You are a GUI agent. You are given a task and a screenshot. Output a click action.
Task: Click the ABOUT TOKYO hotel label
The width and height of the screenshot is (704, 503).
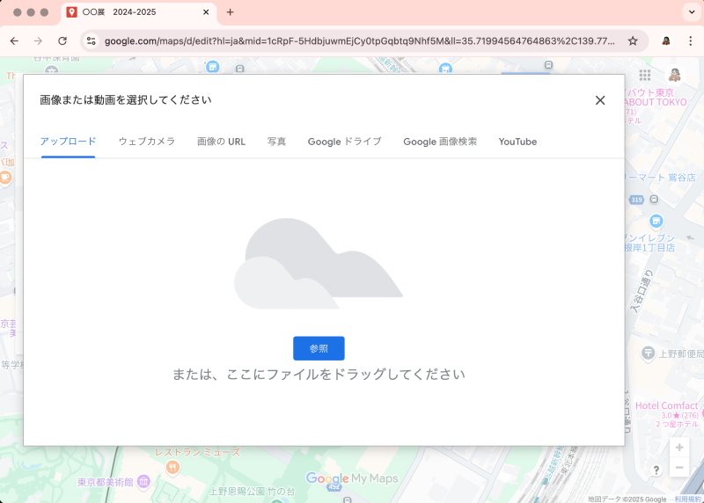656,102
